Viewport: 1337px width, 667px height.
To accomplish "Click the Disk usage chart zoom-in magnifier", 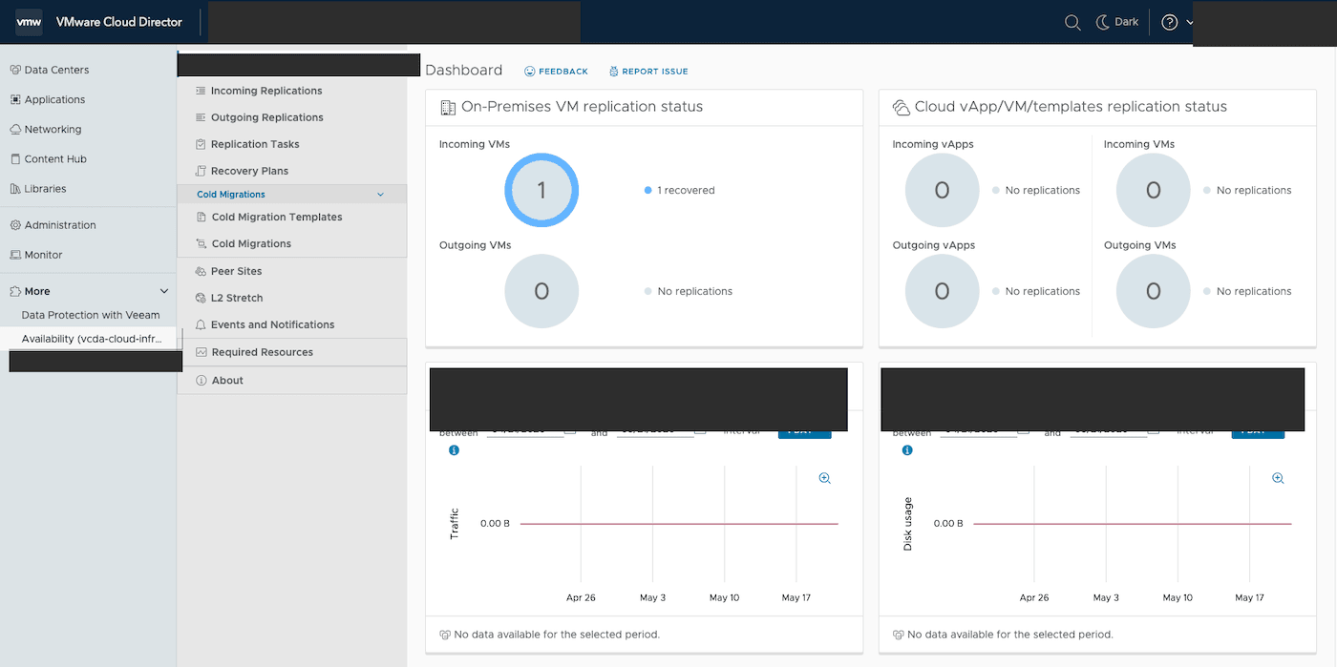I will pos(1278,478).
